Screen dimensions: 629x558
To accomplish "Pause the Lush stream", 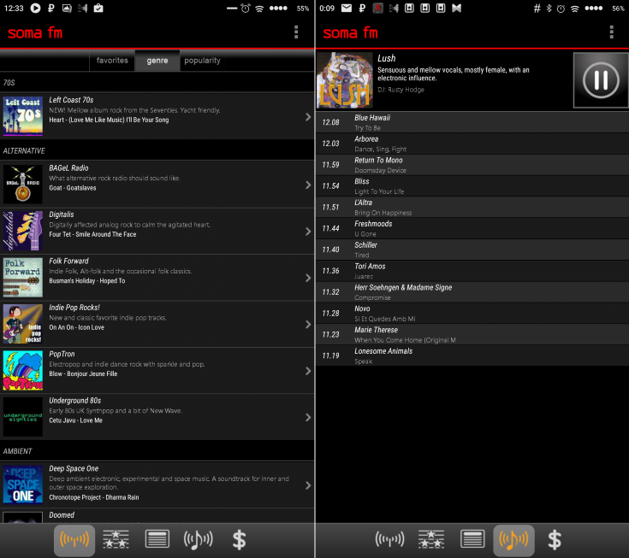I will click(601, 80).
